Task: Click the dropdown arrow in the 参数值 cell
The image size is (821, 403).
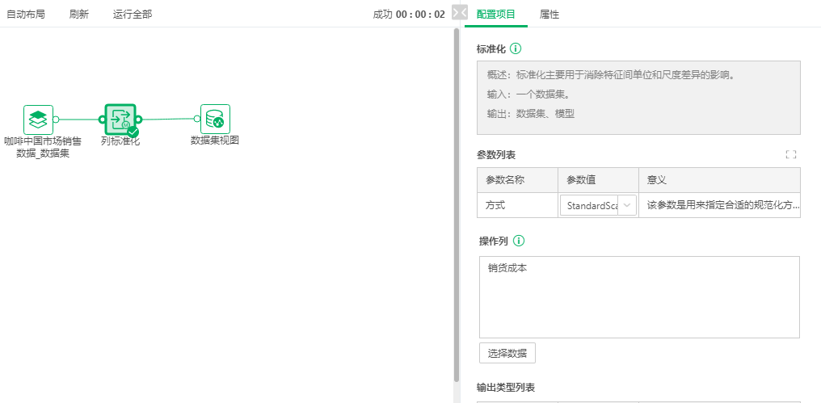Action: [627, 206]
